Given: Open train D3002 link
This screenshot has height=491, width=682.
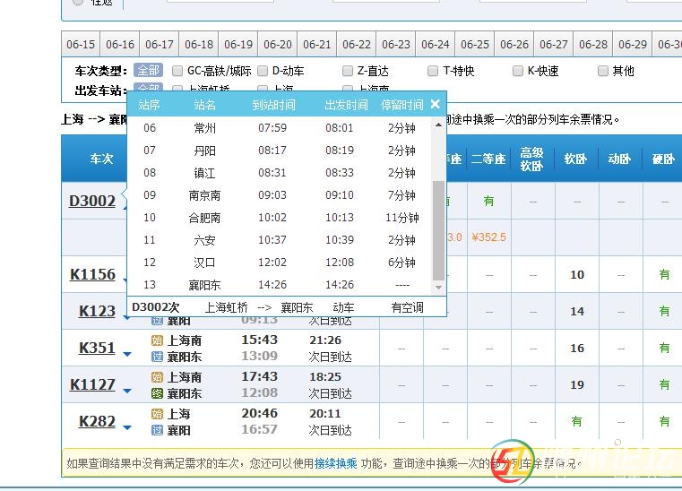Looking at the screenshot, I should 92,201.
